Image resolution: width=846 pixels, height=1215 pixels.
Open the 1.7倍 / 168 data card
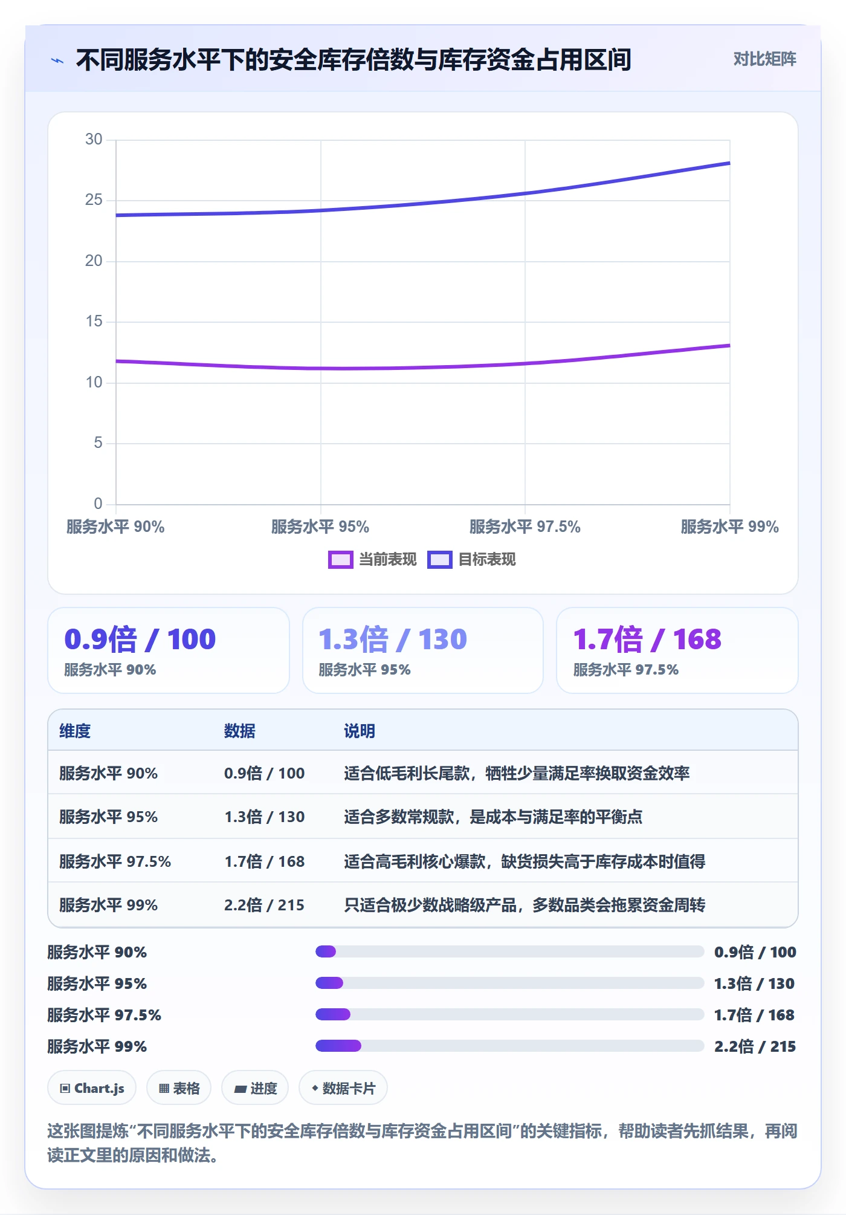pos(677,650)
